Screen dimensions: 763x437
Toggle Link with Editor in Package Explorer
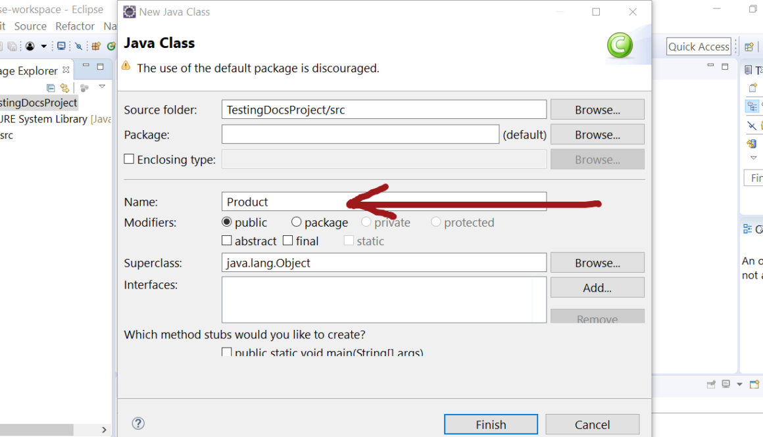point(64,88)
